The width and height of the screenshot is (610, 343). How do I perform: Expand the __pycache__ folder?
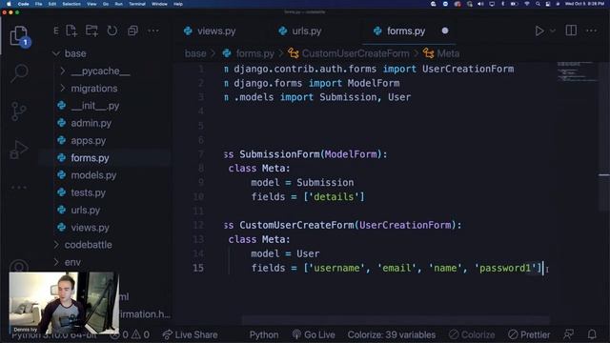click(100, 71)
